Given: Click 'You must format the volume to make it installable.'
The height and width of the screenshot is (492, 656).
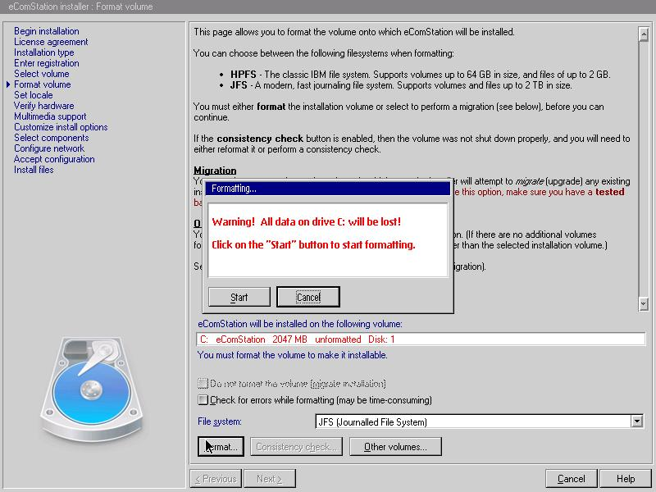Looking at the screenshot, I should [293, 355].
